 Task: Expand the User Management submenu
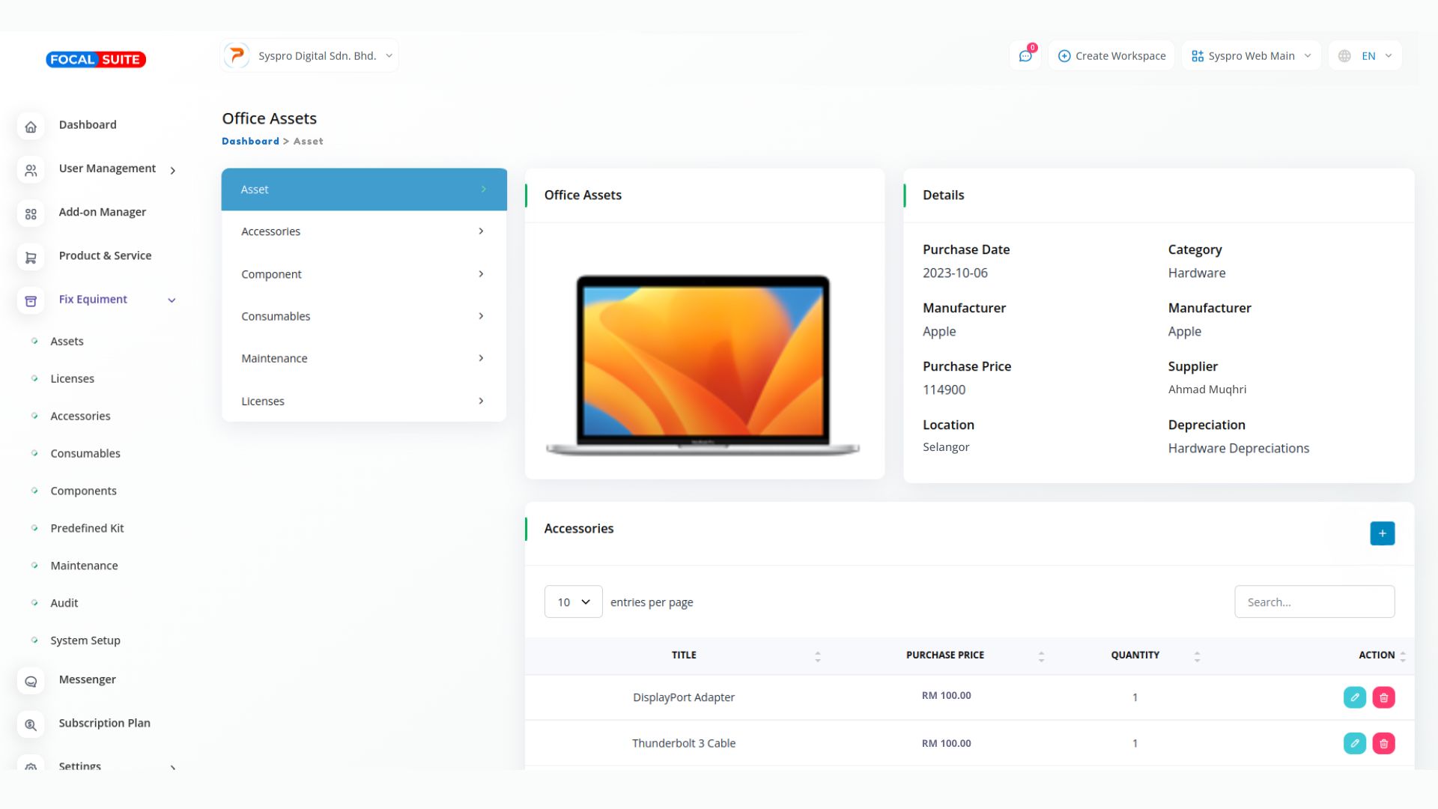pos(173,171)
